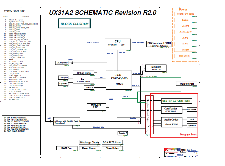Viewport: 225px width, 166px height.
Task: Select the green BLOCK DIAGRAM title box
Action: click(x=74, y=23)
